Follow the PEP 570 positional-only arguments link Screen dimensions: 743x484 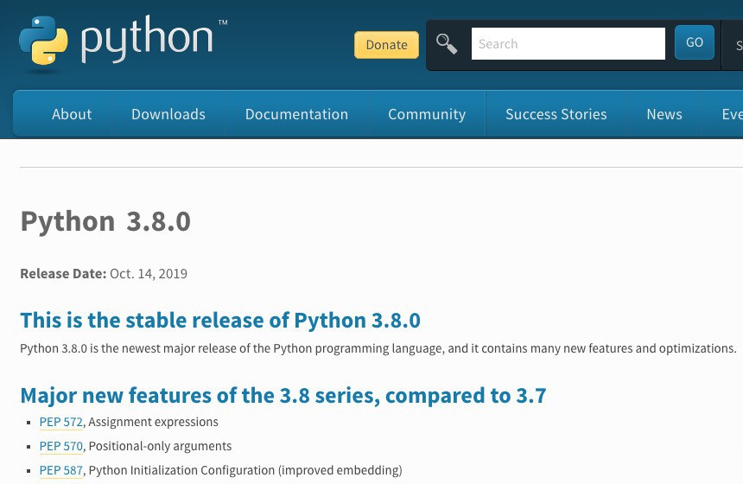point(60,446)
